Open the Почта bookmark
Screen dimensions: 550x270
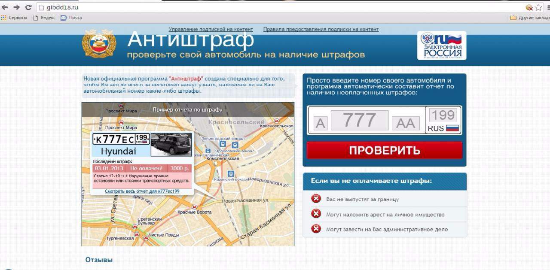pos(71,18)
